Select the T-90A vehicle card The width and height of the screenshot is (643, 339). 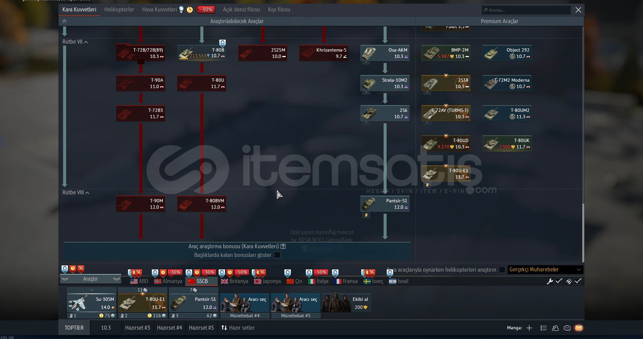tap(141, 83)
